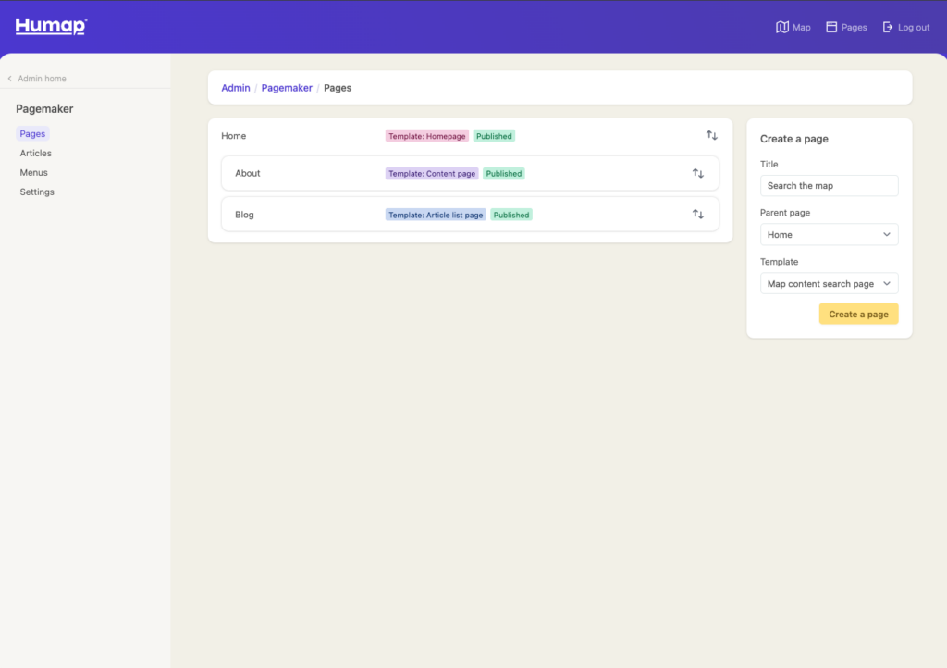
Task: Open the About page entry
Action: 248,174
